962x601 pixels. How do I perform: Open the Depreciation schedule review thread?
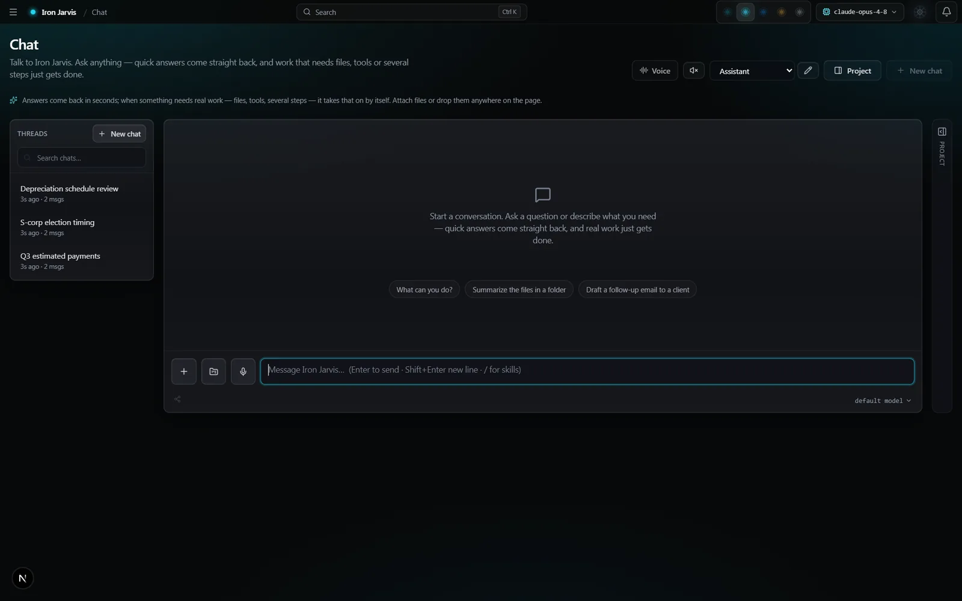[82, 194]
